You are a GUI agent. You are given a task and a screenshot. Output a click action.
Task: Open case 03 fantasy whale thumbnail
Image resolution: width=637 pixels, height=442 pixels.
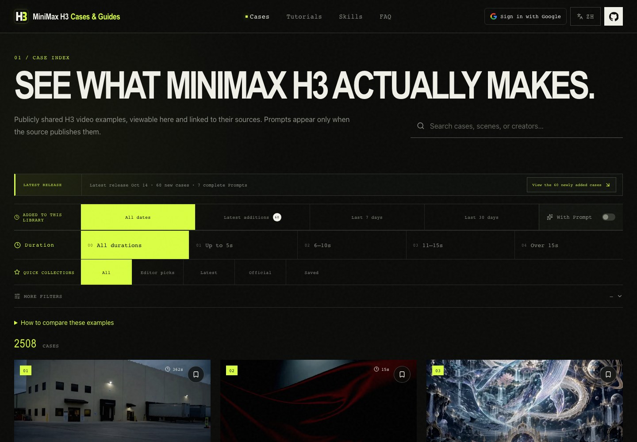pos(525,401)
